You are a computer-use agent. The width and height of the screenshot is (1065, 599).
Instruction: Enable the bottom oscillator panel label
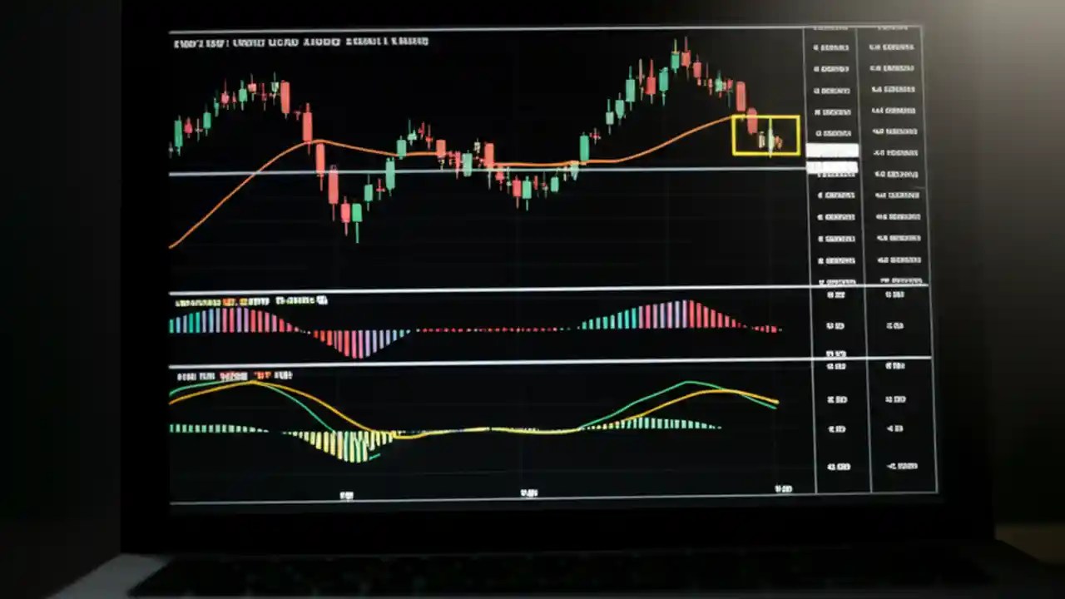(233, 376)
